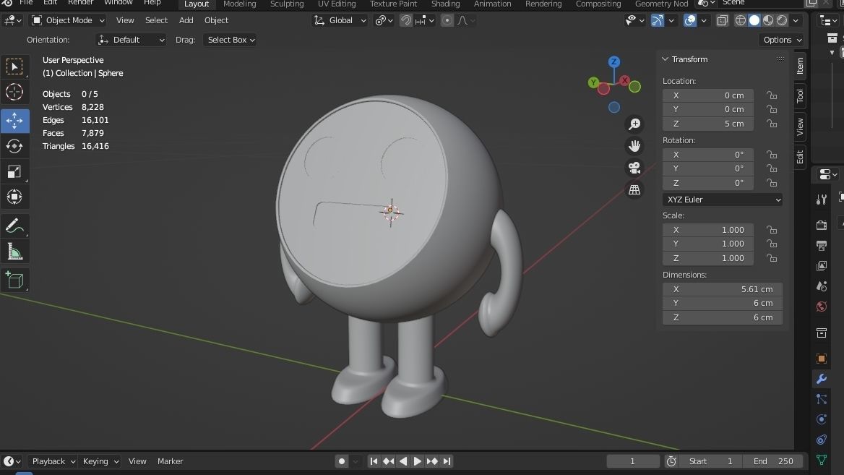The width and height of the screenshot is (844, 475).
Task: Toggle lock on Location X
Action: tap(772, 95)
